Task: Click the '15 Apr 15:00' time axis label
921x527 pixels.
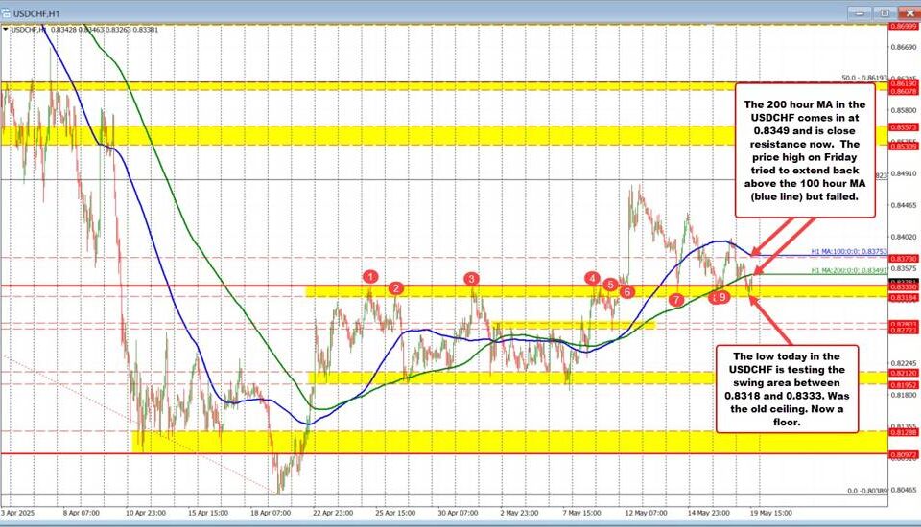Action: point(208,513)
